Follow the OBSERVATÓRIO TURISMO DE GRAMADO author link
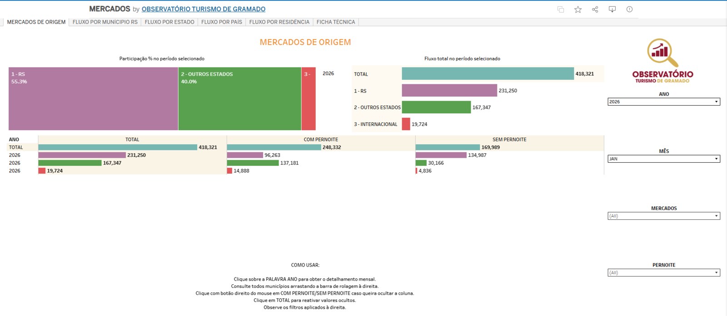Image resolution: width=727 pixels, height=316 pixels. point(204,9)
